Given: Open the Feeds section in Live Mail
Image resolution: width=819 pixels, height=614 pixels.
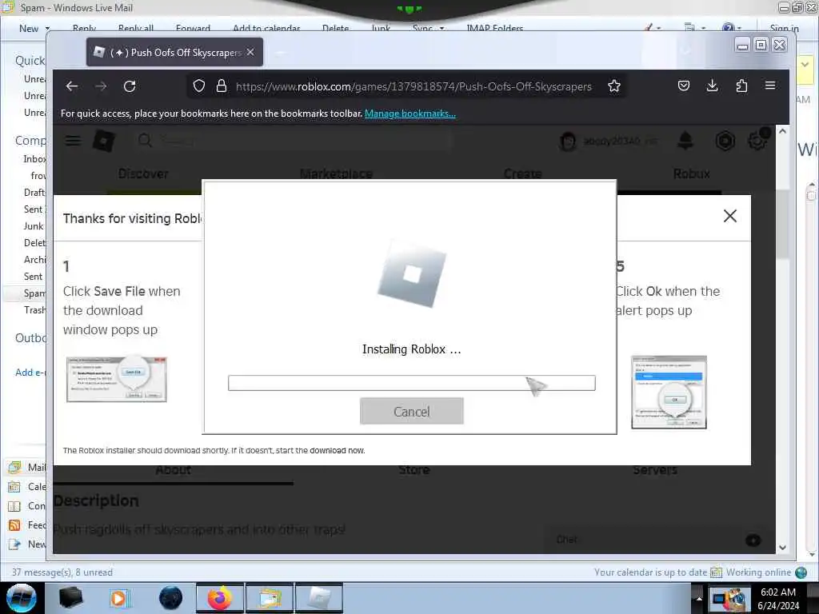Looking at the screenshot, I should point(28,525).
